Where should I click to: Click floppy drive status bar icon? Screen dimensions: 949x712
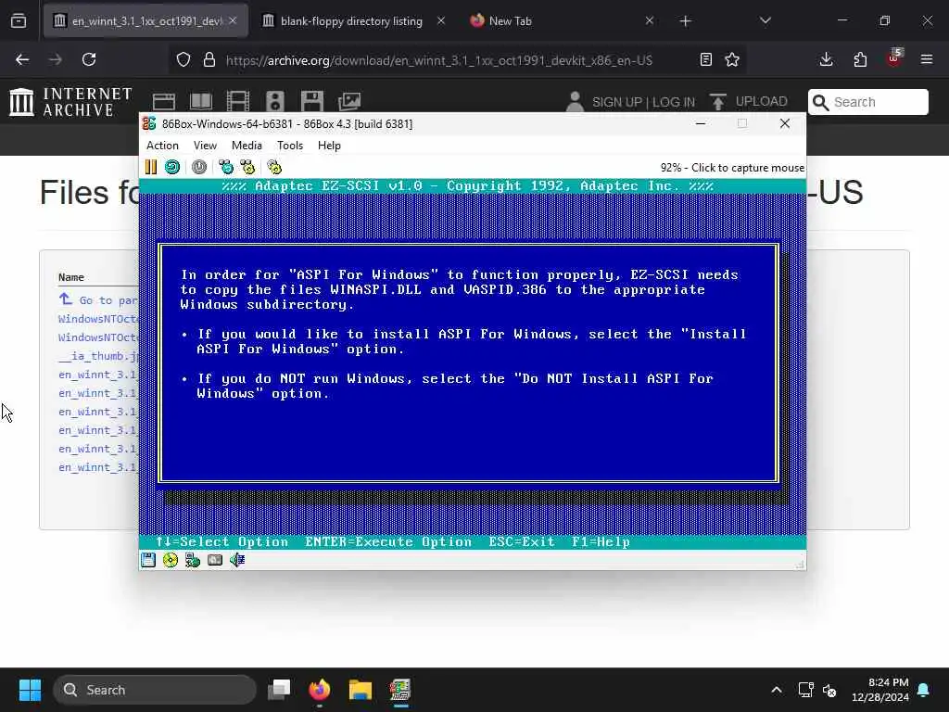point(148,560)
